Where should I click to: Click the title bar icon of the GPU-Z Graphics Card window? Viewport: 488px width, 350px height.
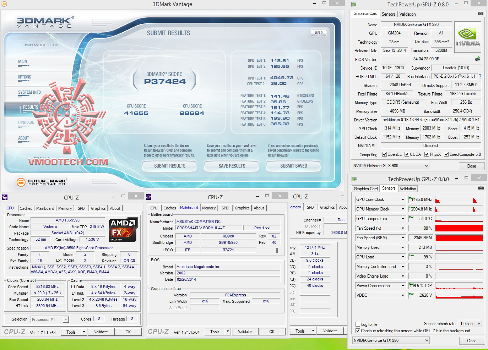pos(353,4)
